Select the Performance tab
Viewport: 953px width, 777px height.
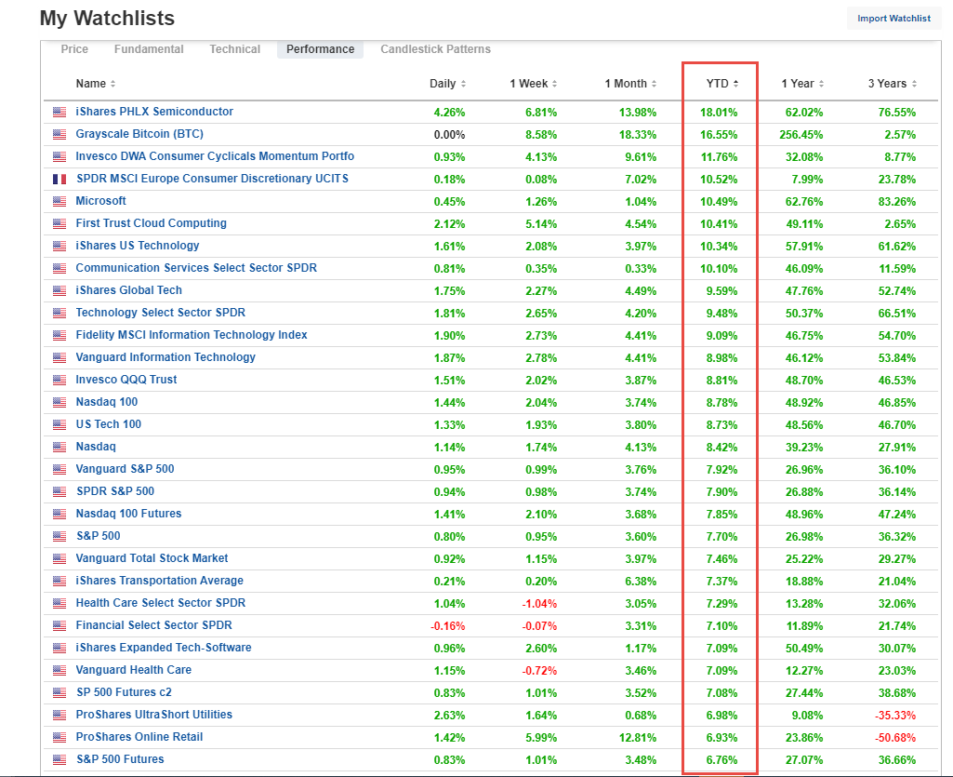click(x=320, y=49)
